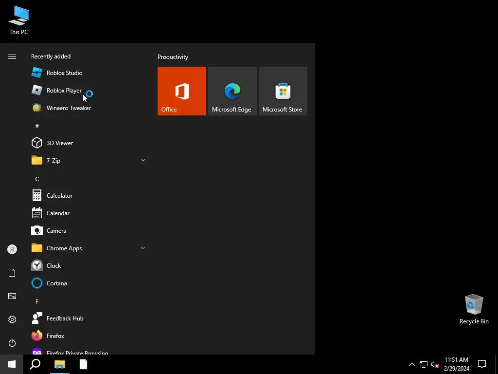Screen dimensions: 498x374
Task: Open Winaero Tweaker
Action: click(89, 108)
